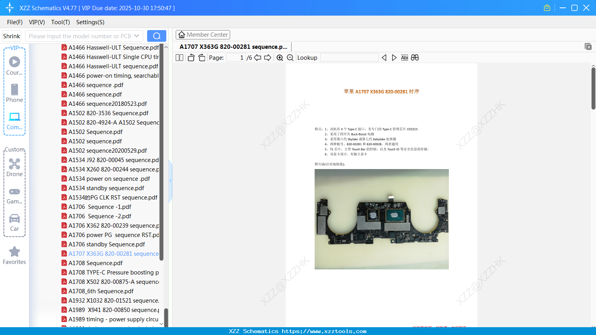Select highlighted A1707 X363G 820-00281 sequence file
Image resolution: width=596 pixels, height=335 pixels.
coord(110,254)
